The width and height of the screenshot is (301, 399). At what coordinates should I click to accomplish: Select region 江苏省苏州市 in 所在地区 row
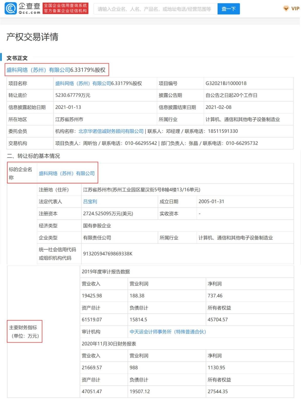(69, 119)
